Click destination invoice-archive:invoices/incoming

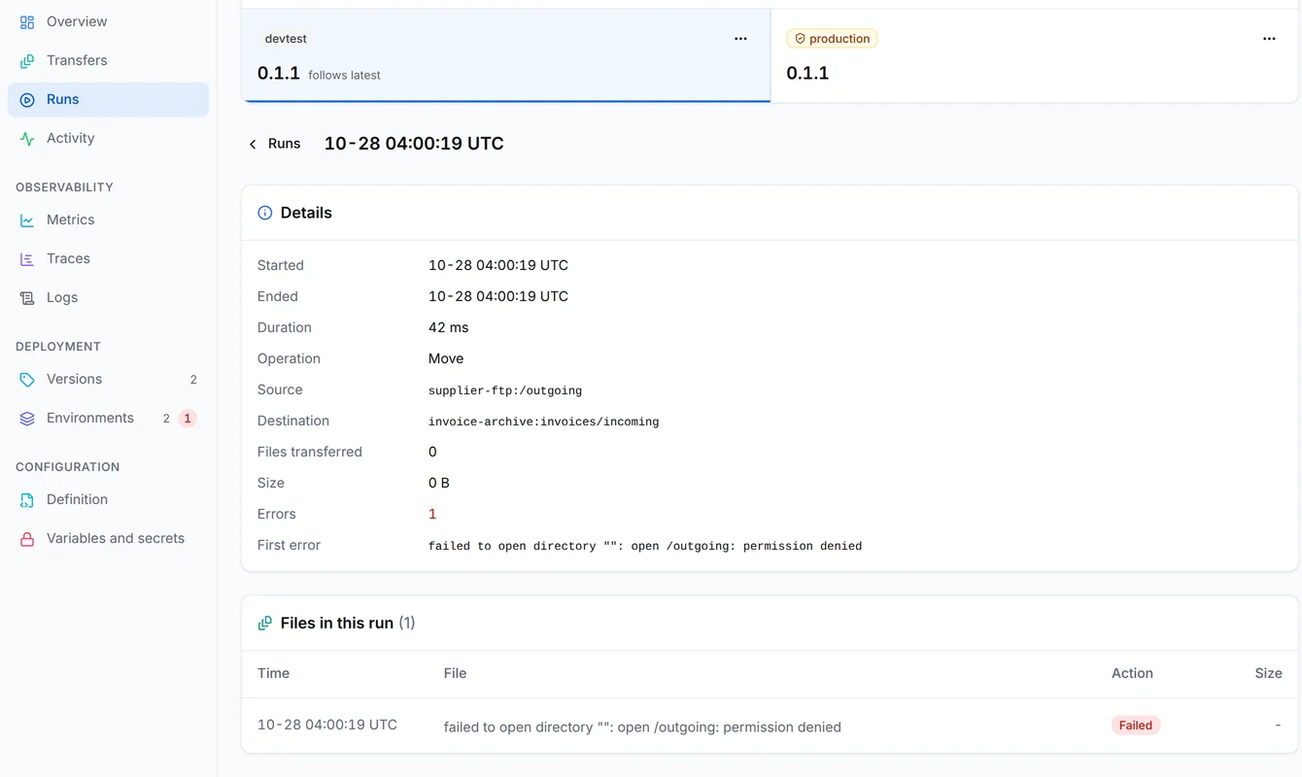[543, 422]
